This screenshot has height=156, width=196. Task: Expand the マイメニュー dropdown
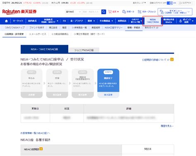(175, 12)
